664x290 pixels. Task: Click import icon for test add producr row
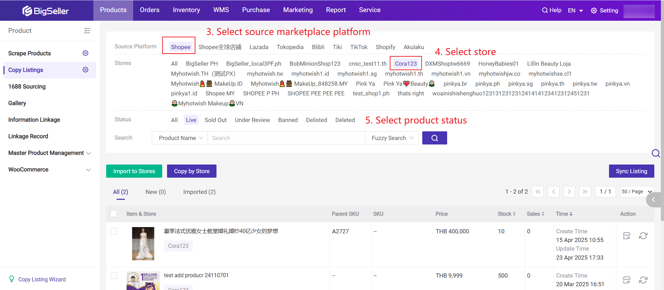coord(627,280)
